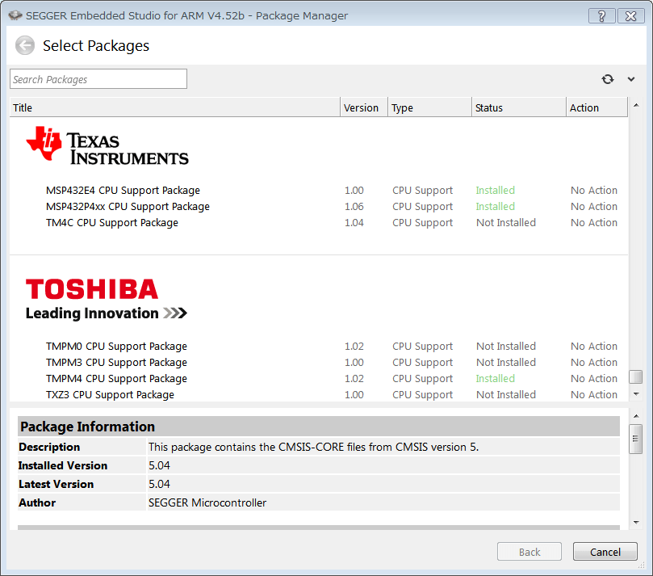Viewport: 653px width, 576px height.
Task: Sort by the Title column header
Action: pyautogui.click(x=174, y=107)
